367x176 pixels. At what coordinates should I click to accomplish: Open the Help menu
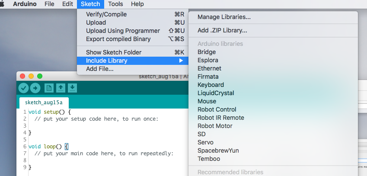coord(137,4)
